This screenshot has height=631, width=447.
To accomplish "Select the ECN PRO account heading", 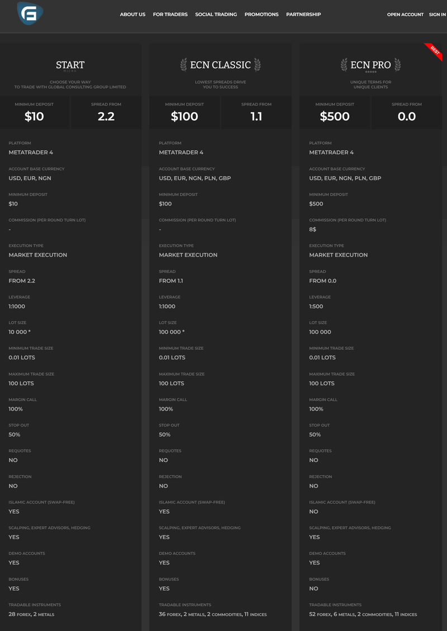I will point(370,65).
